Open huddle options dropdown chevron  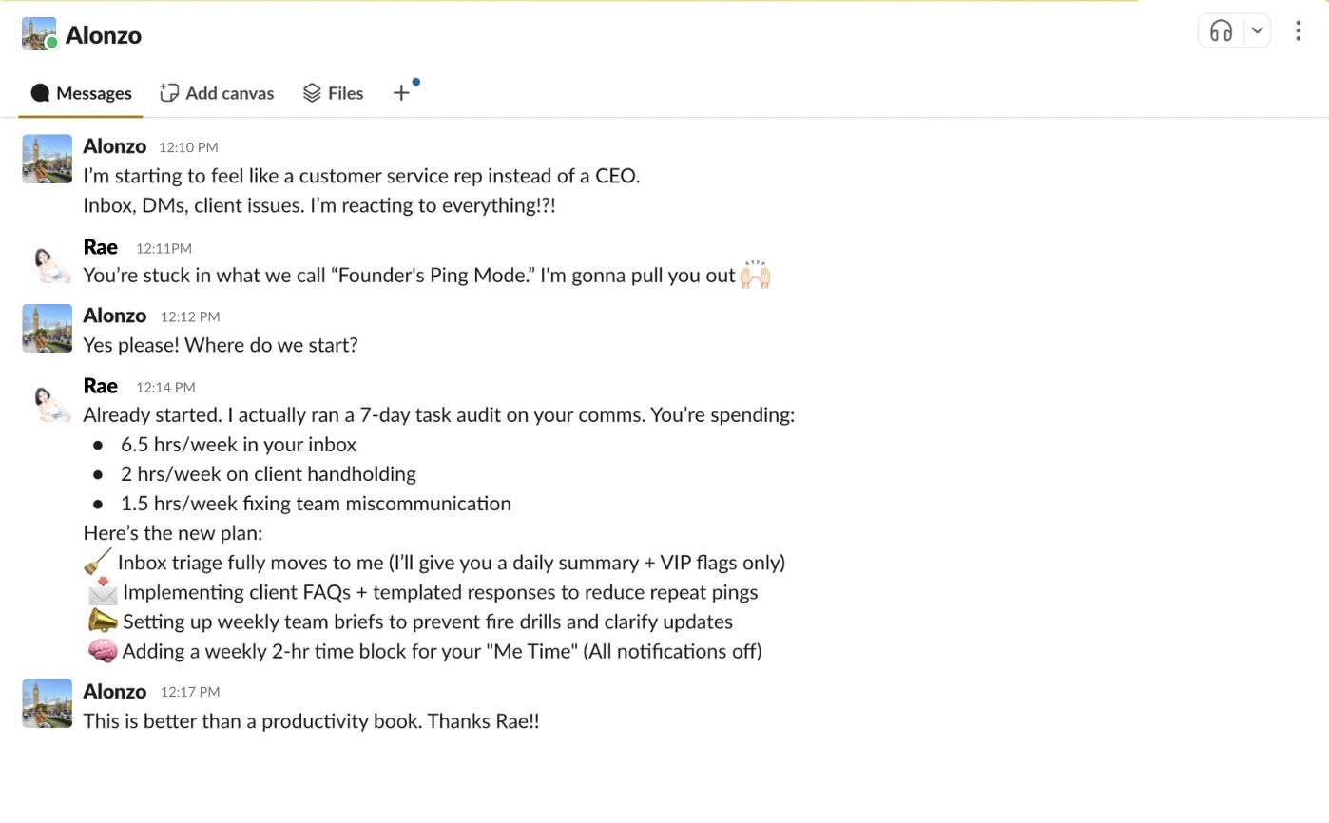pos(1257,31)
